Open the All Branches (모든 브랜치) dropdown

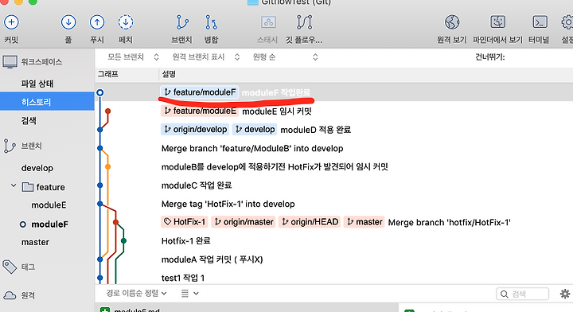click(x=133, y=57)
